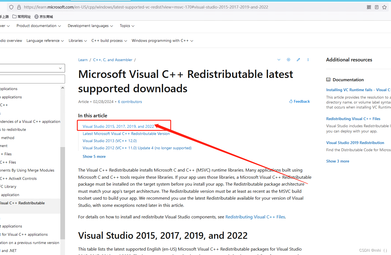Open the Language reference dropdown
The width and height of the screenshot is (391, 255).
45,40
